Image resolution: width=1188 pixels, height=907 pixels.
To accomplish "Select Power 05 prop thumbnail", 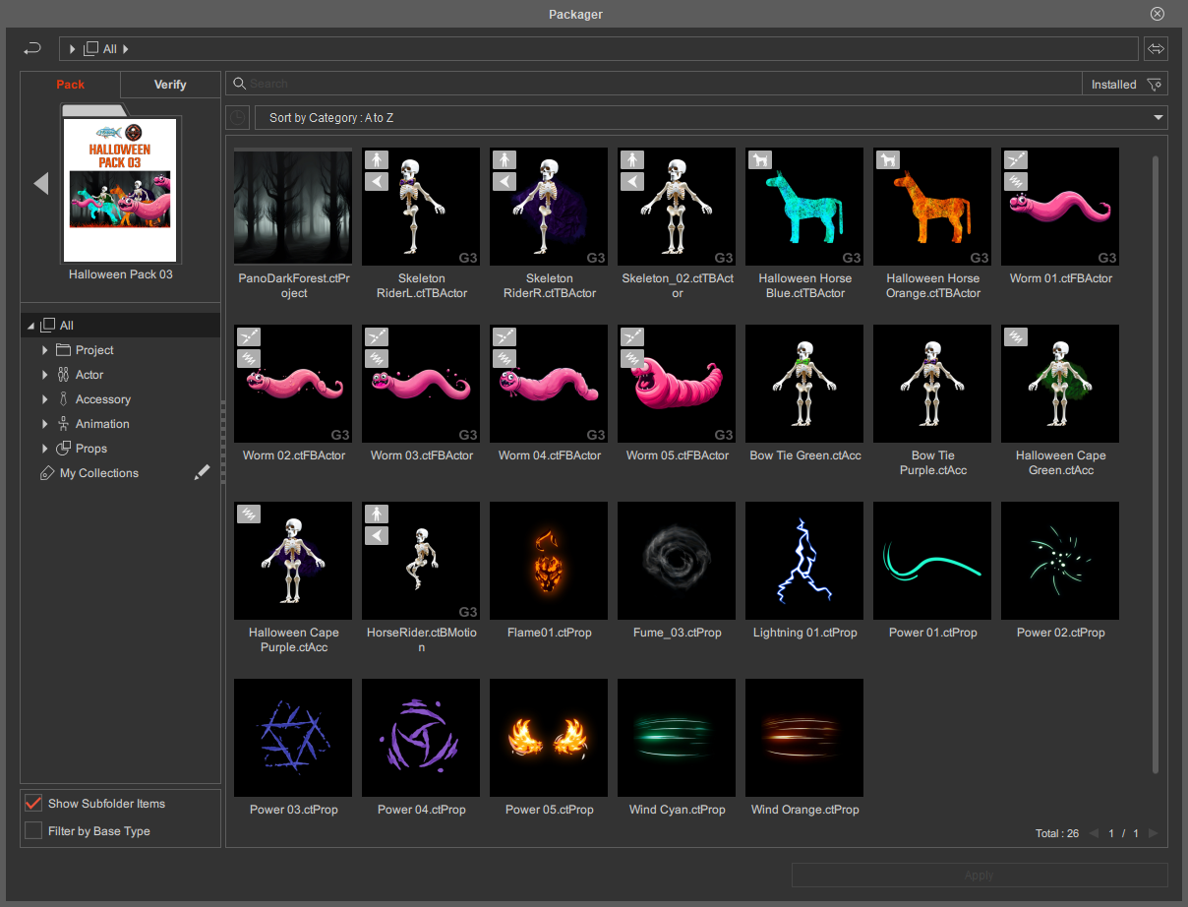I will pyautogui.click(x=549, y=738).
